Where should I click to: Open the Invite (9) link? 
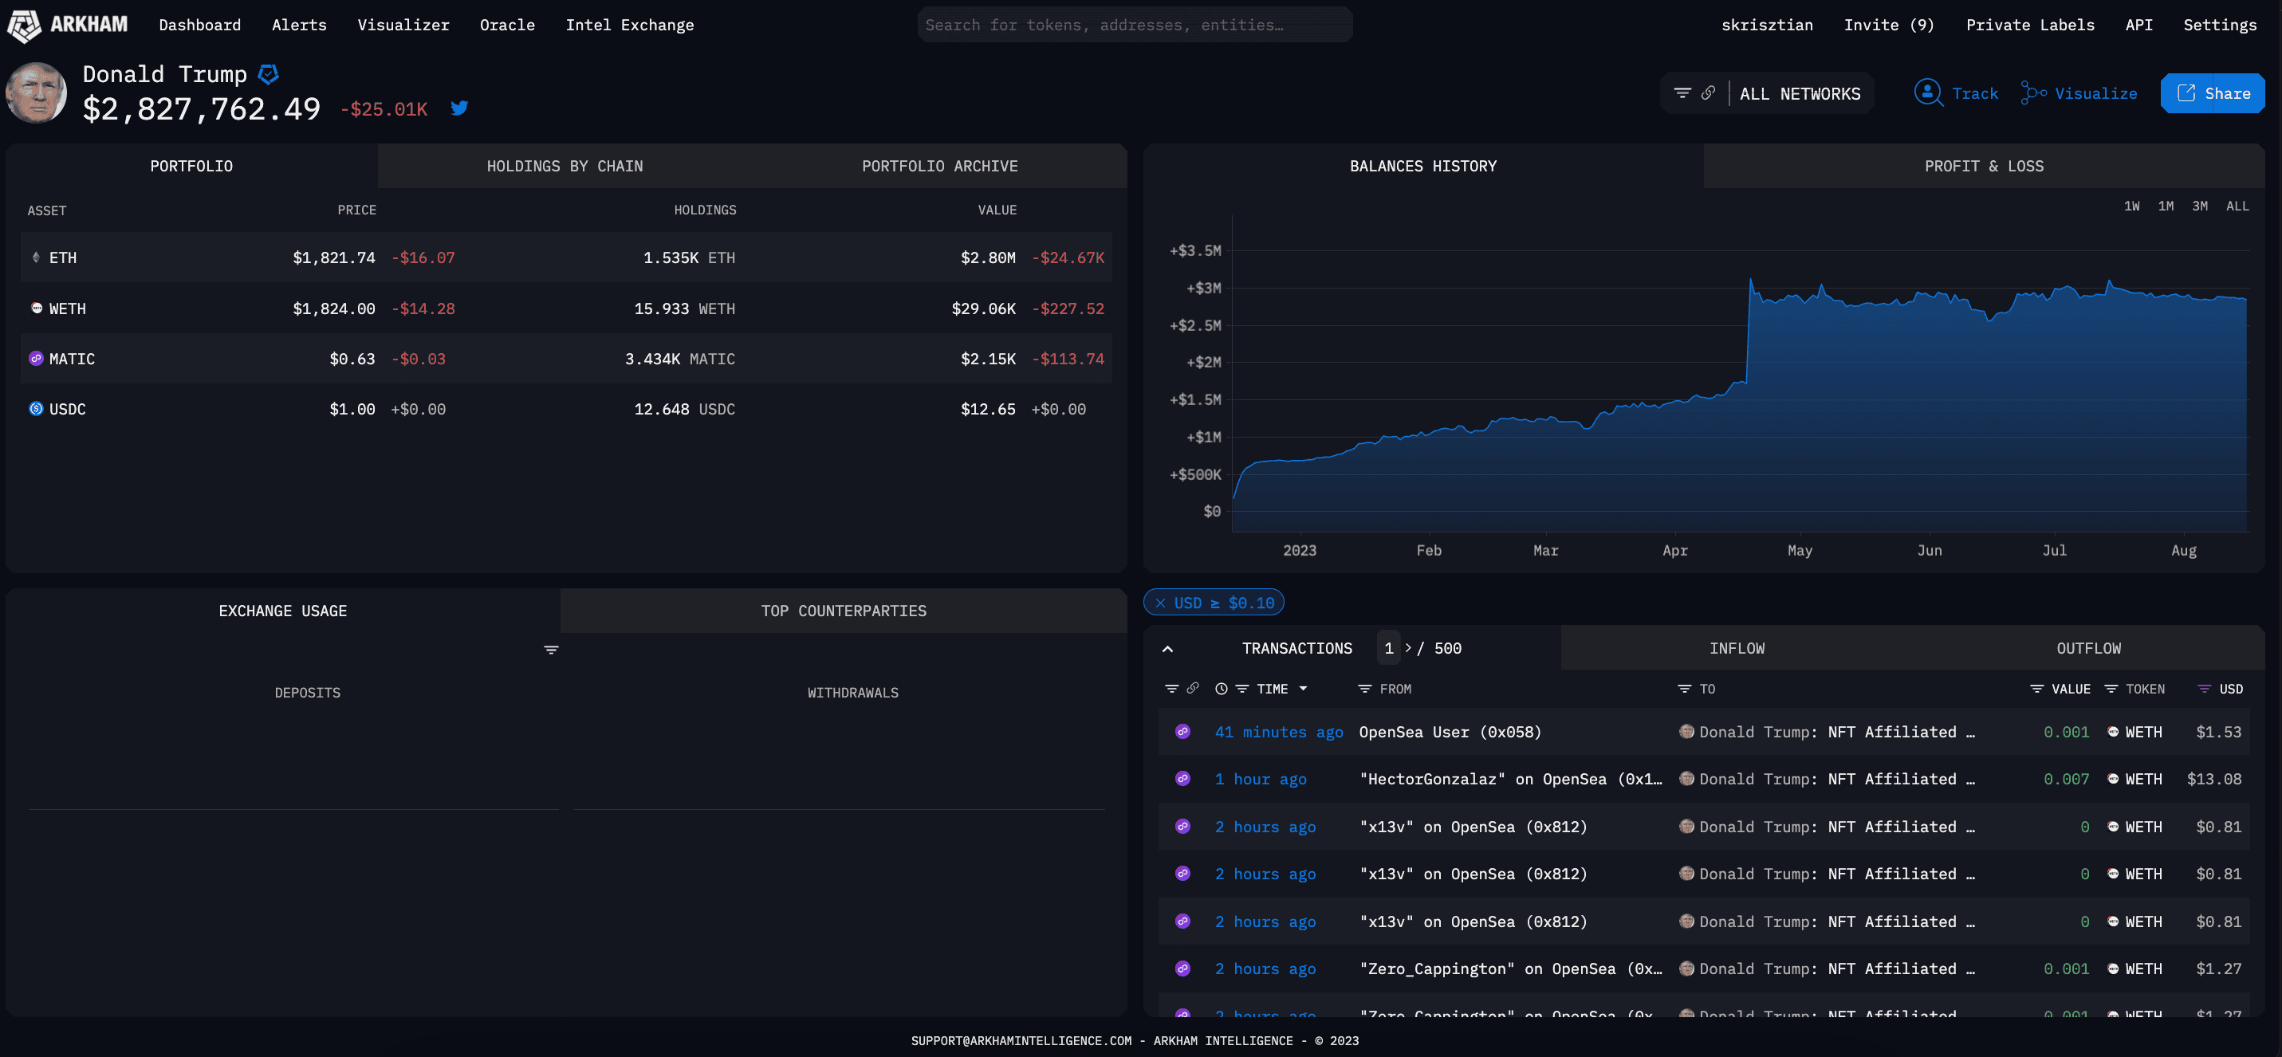tap(1889, 25)
